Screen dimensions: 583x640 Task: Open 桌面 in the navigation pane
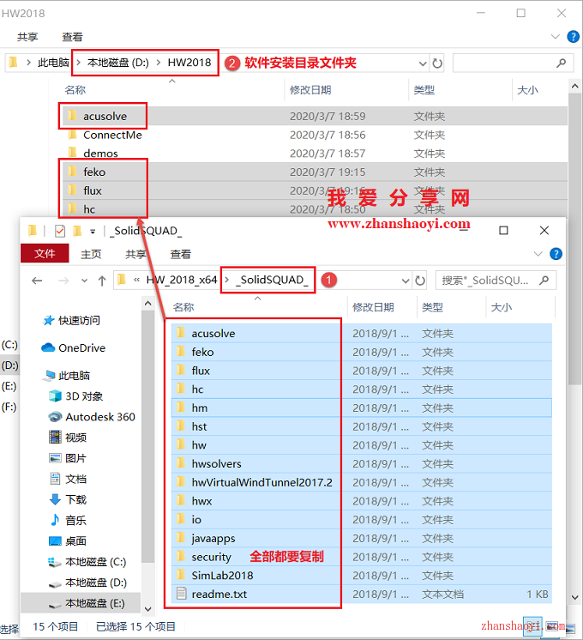coord(68,540)
